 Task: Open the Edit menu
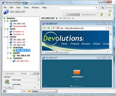pyautogui.click(x=11, y=7)
